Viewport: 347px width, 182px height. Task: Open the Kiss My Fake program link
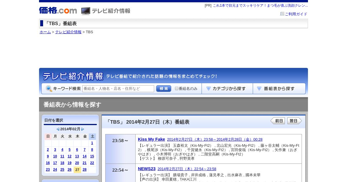point(152,139)
